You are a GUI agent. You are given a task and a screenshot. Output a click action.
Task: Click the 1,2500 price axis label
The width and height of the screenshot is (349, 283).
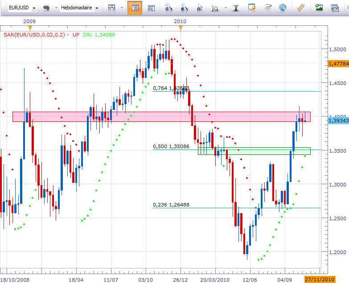(338, 218)
